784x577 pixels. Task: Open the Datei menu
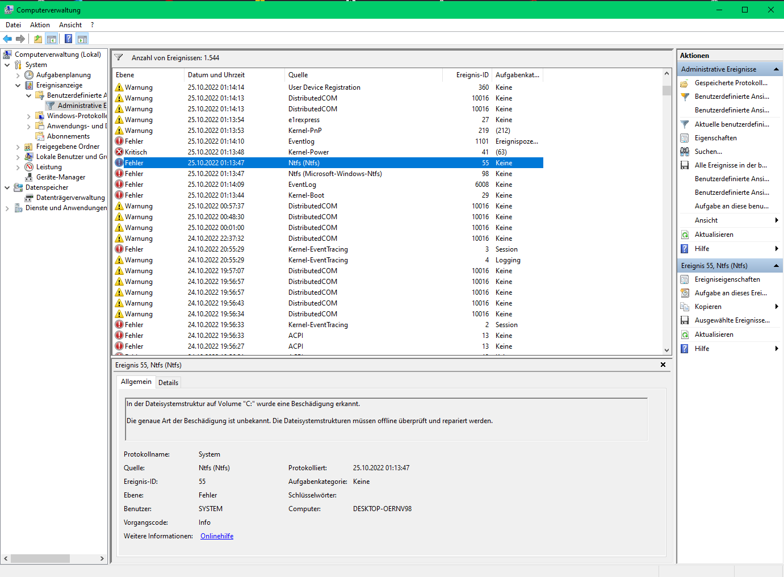13,25
